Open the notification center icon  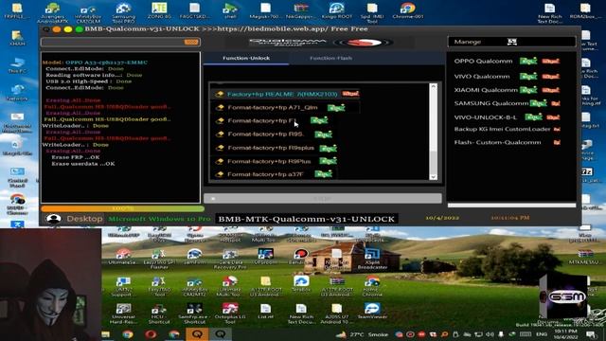pos(591,334)
